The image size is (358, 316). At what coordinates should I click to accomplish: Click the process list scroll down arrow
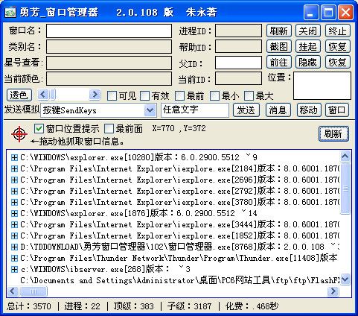(345, 279)
